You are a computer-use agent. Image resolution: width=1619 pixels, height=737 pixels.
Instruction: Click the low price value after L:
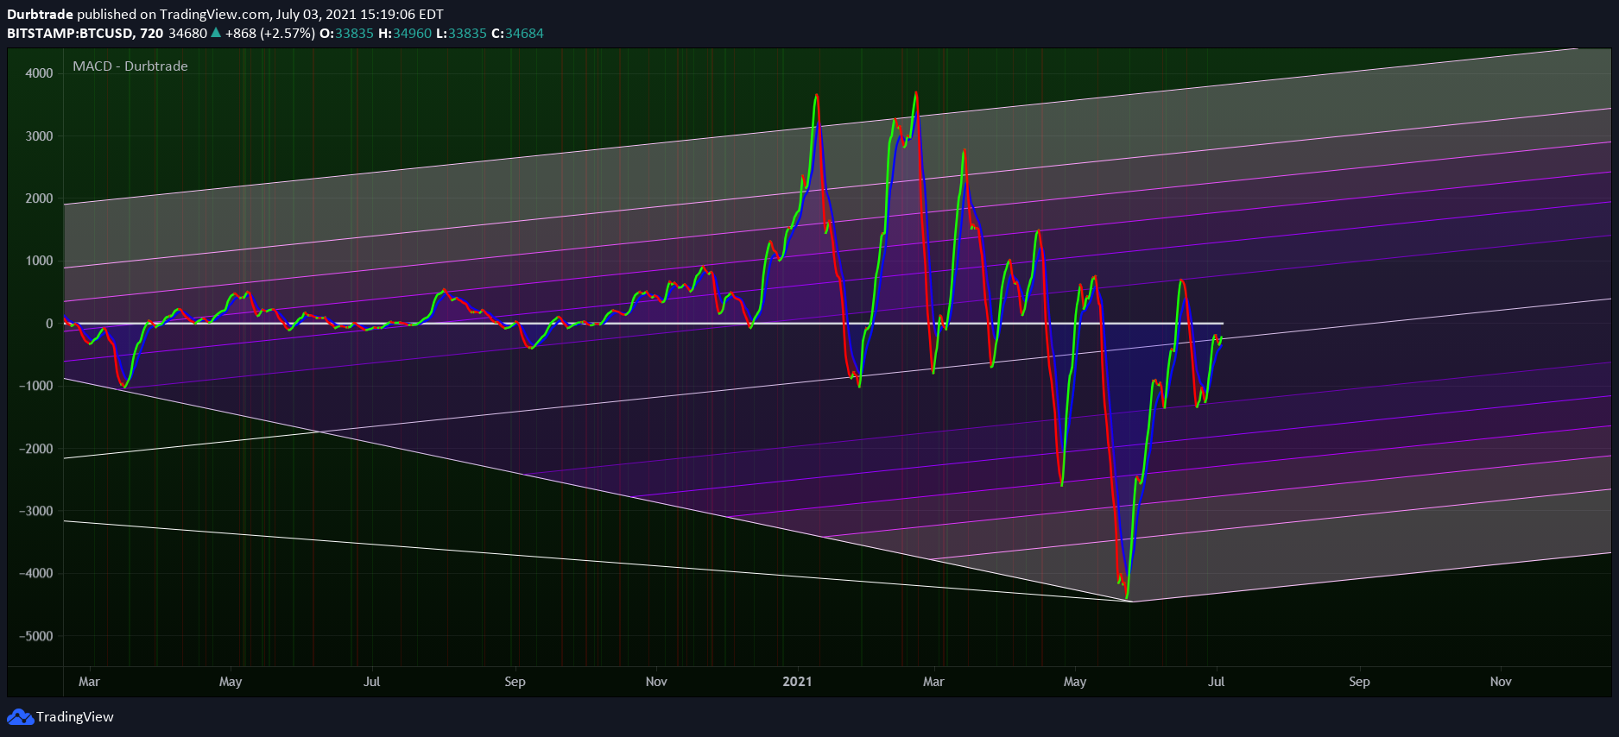[x=467, y=34]
